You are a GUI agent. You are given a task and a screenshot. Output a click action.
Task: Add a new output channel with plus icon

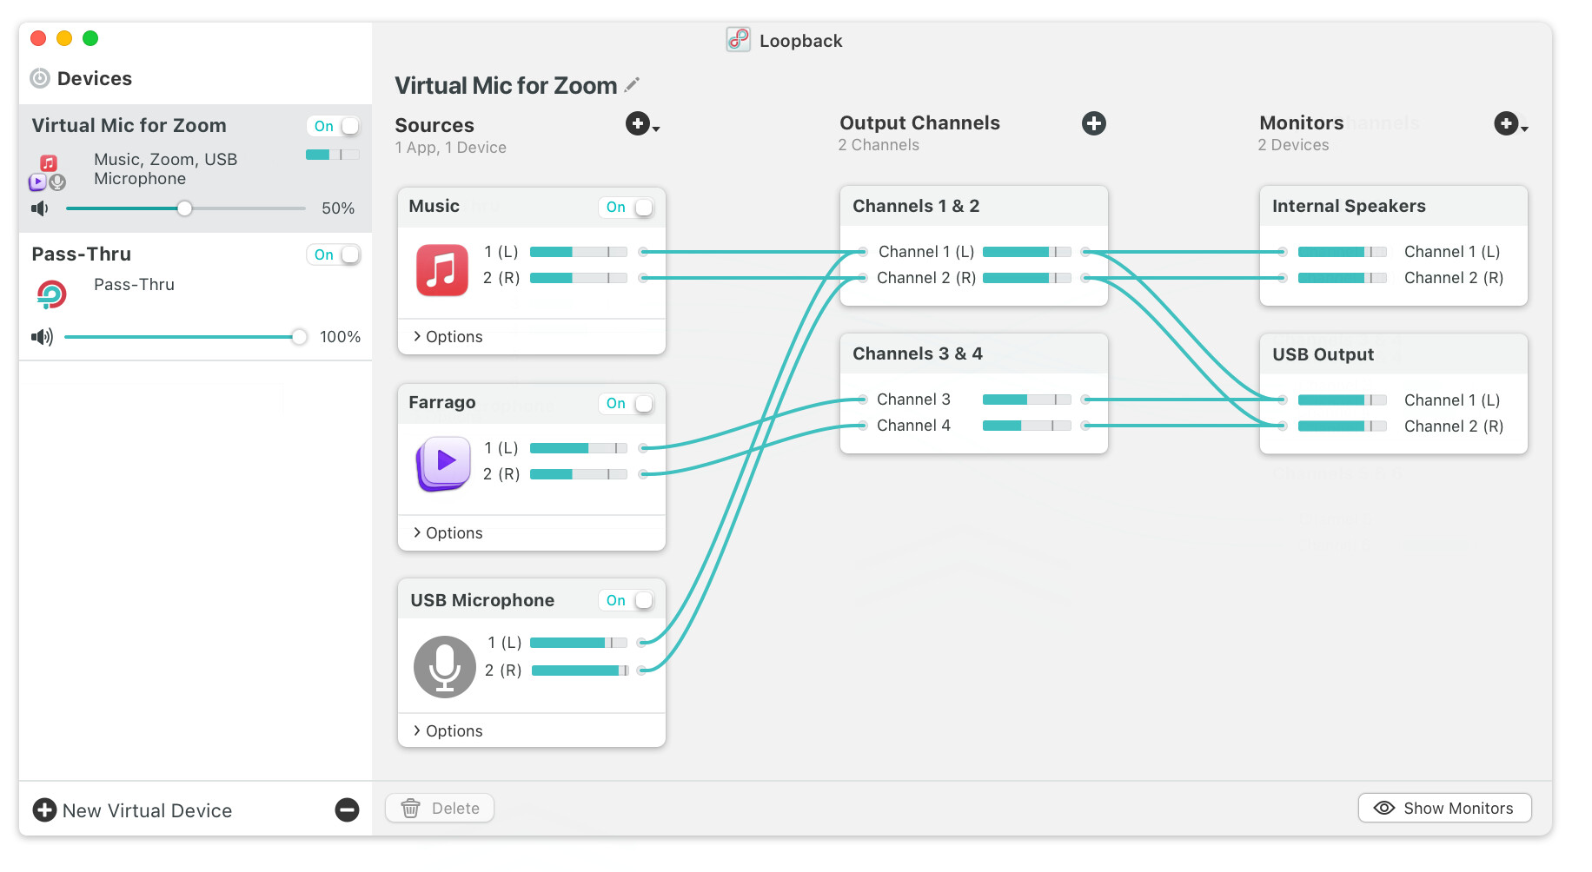(1093, 123)
